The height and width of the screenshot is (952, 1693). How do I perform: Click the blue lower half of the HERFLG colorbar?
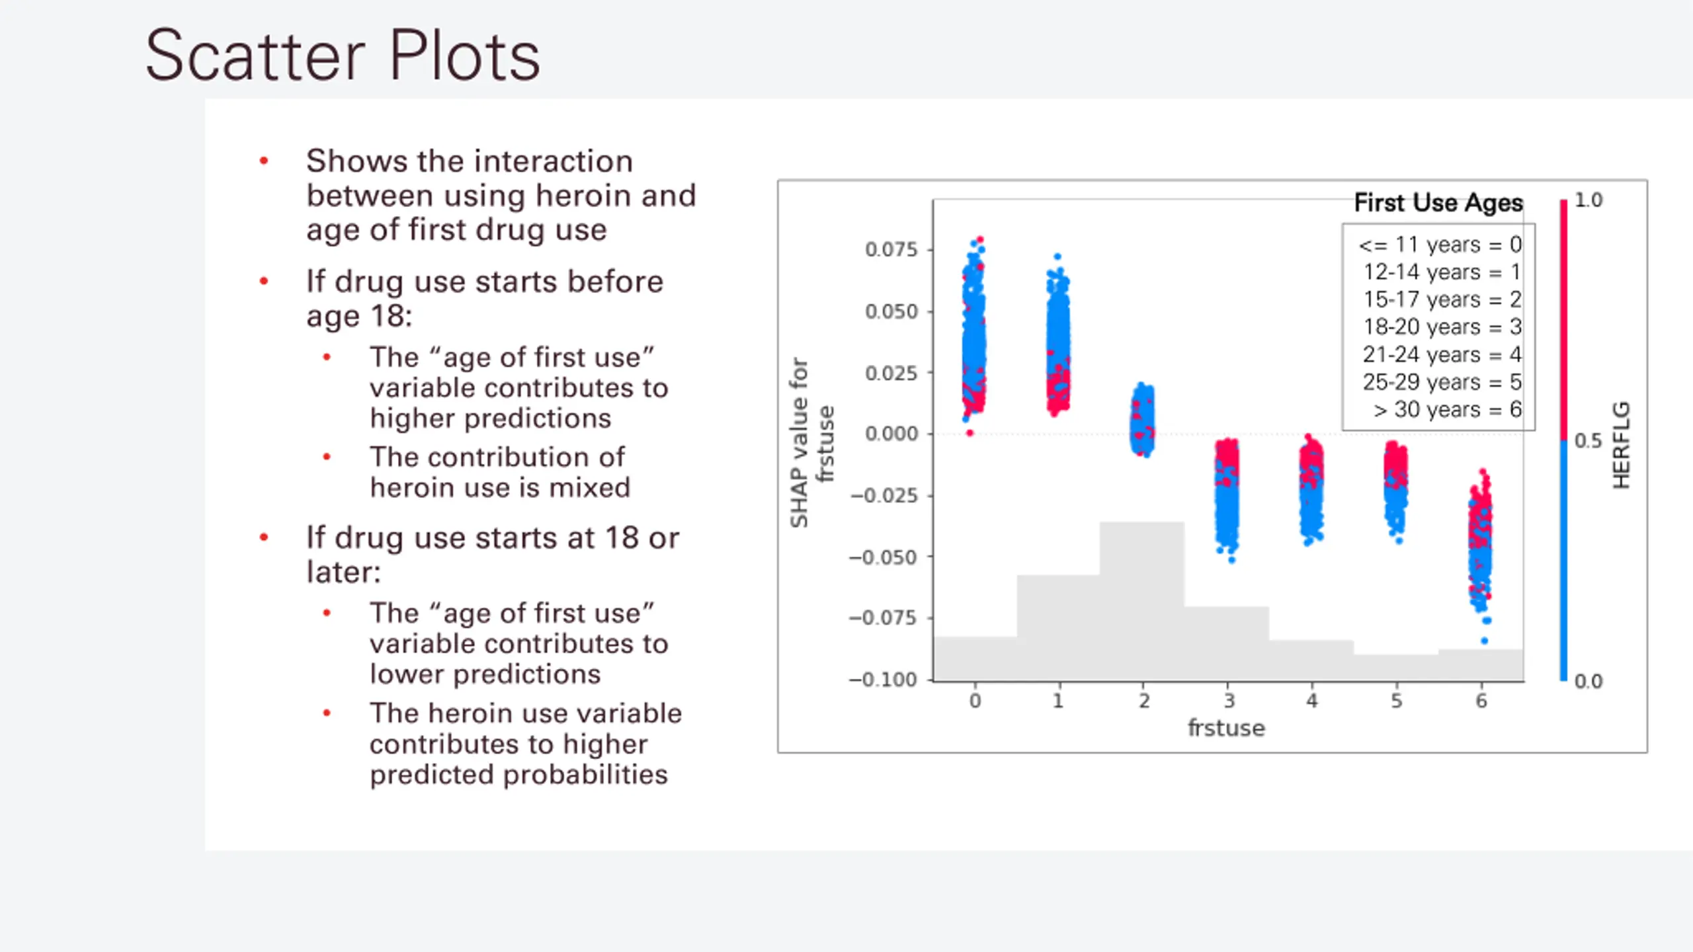tap(1563, 562)
